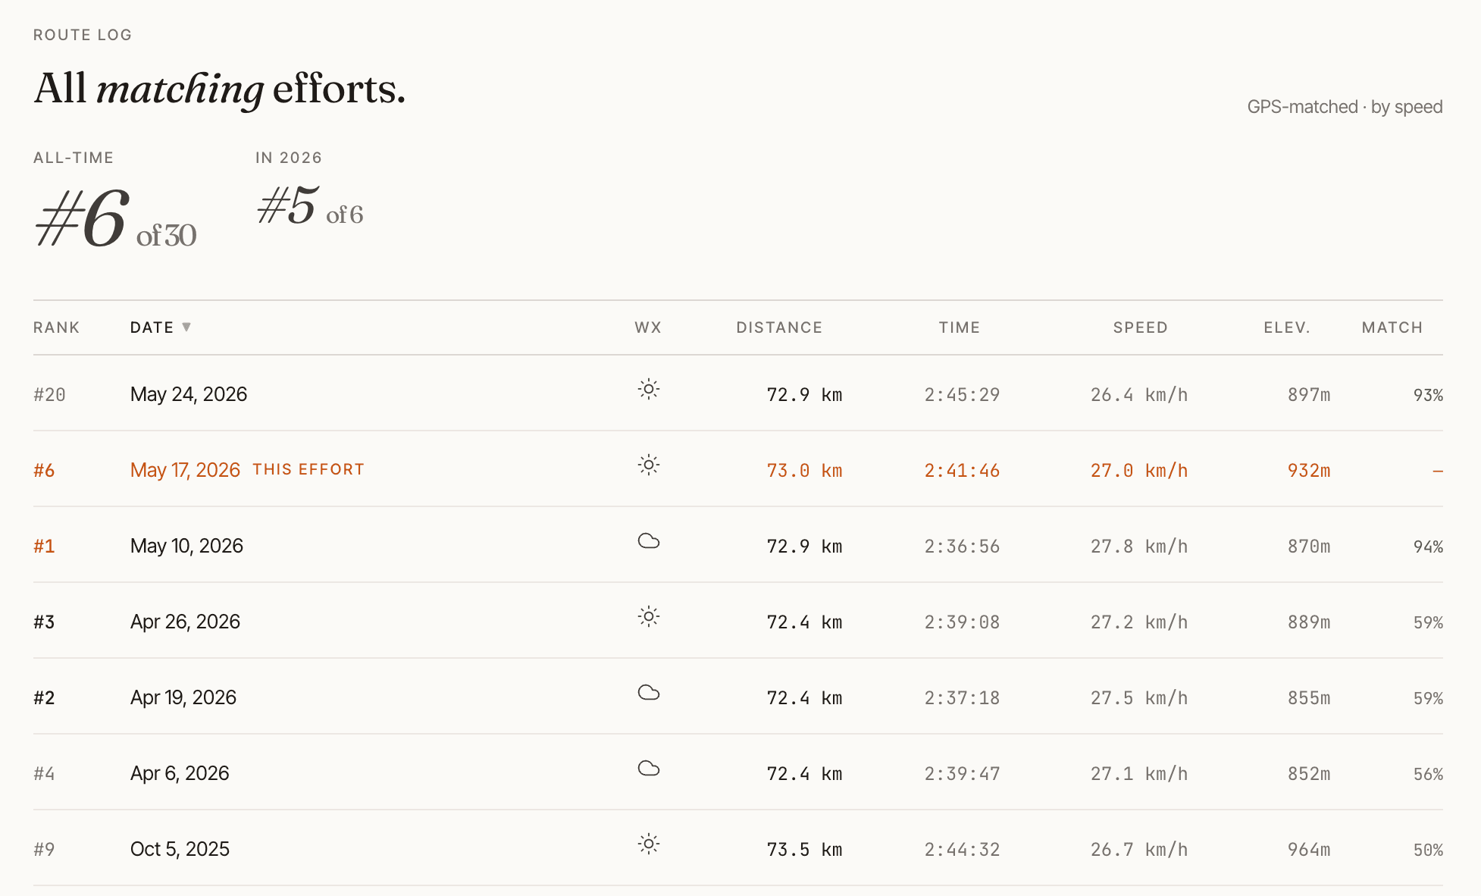This screenshot has height=896, width=1481.
Task: Sort by the TIME column header
Action: click(x=960, y=327)
